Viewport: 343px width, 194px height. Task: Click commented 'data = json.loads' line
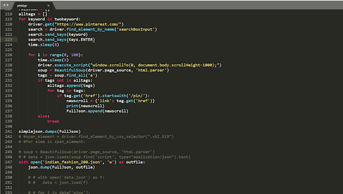[x=104, y=157]
